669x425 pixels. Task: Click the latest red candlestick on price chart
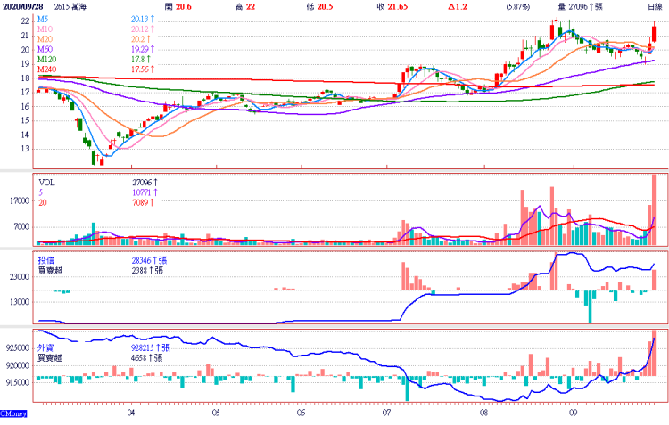(654, 33)
